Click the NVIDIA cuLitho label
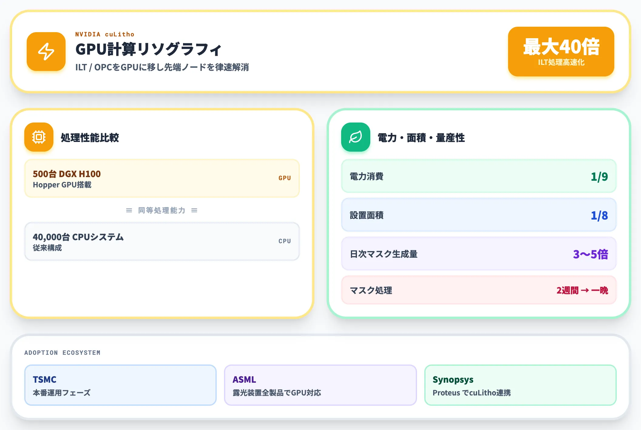The width and height of the screenshot is (641, 430). click(105, 34)
